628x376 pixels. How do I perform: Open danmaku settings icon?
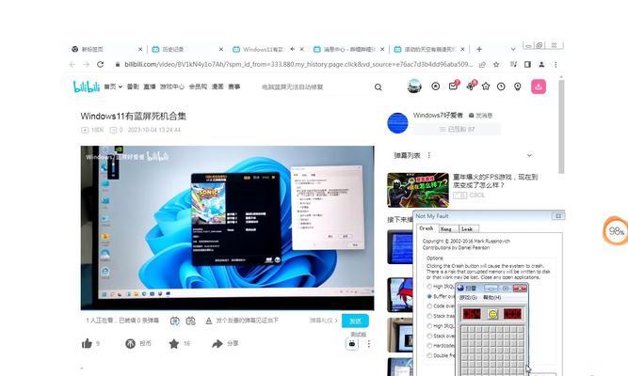190,321
